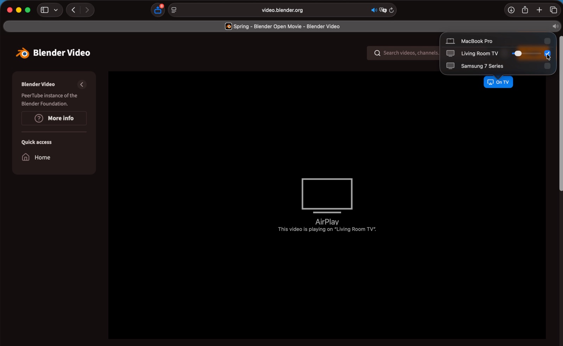Adjust the Living Room TV volume slider
The height and width of the screenshot is (346, 563).
526,54
